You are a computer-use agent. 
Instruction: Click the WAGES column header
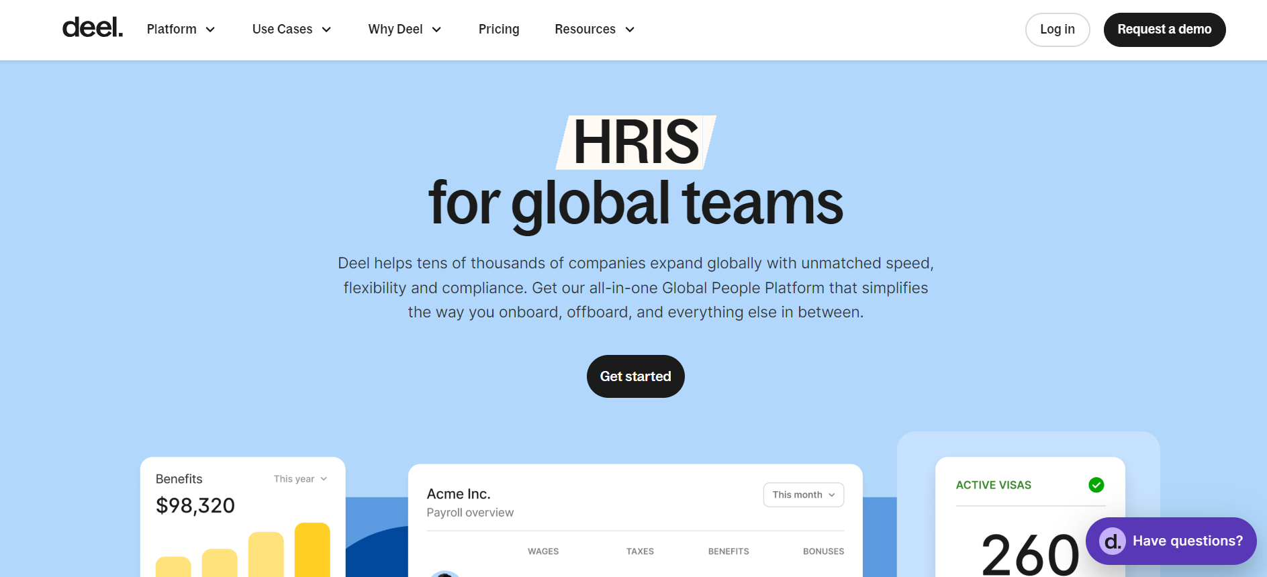[543, 552]
